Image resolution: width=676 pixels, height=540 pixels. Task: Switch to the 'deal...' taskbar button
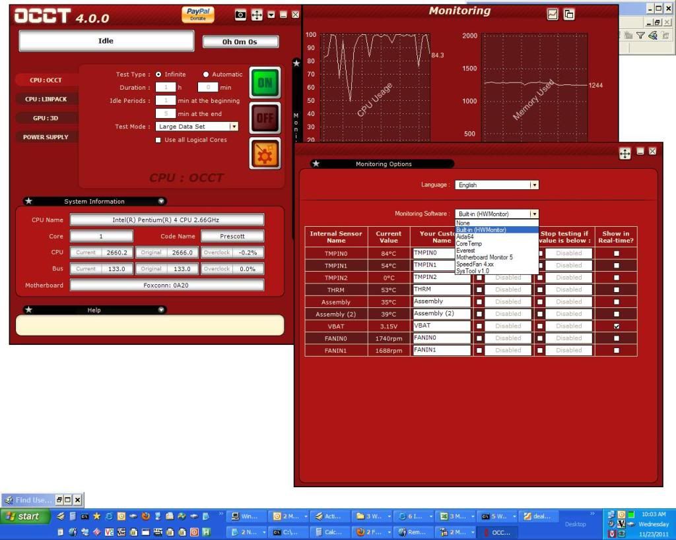(x=539, y=516)
